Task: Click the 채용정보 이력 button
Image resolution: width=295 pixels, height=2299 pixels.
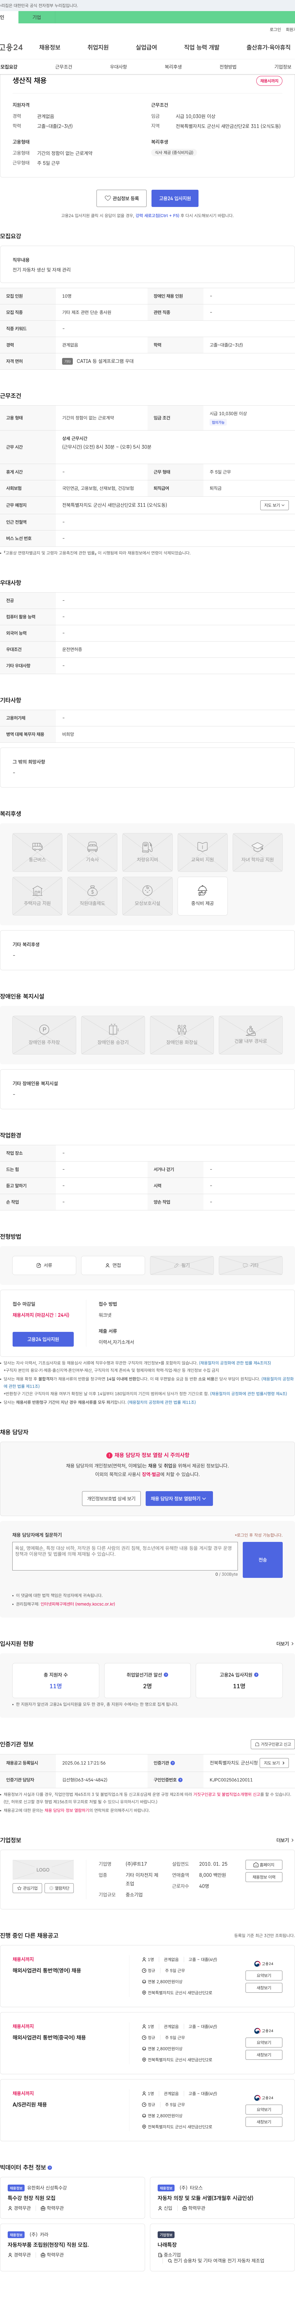Action: 264,1877
